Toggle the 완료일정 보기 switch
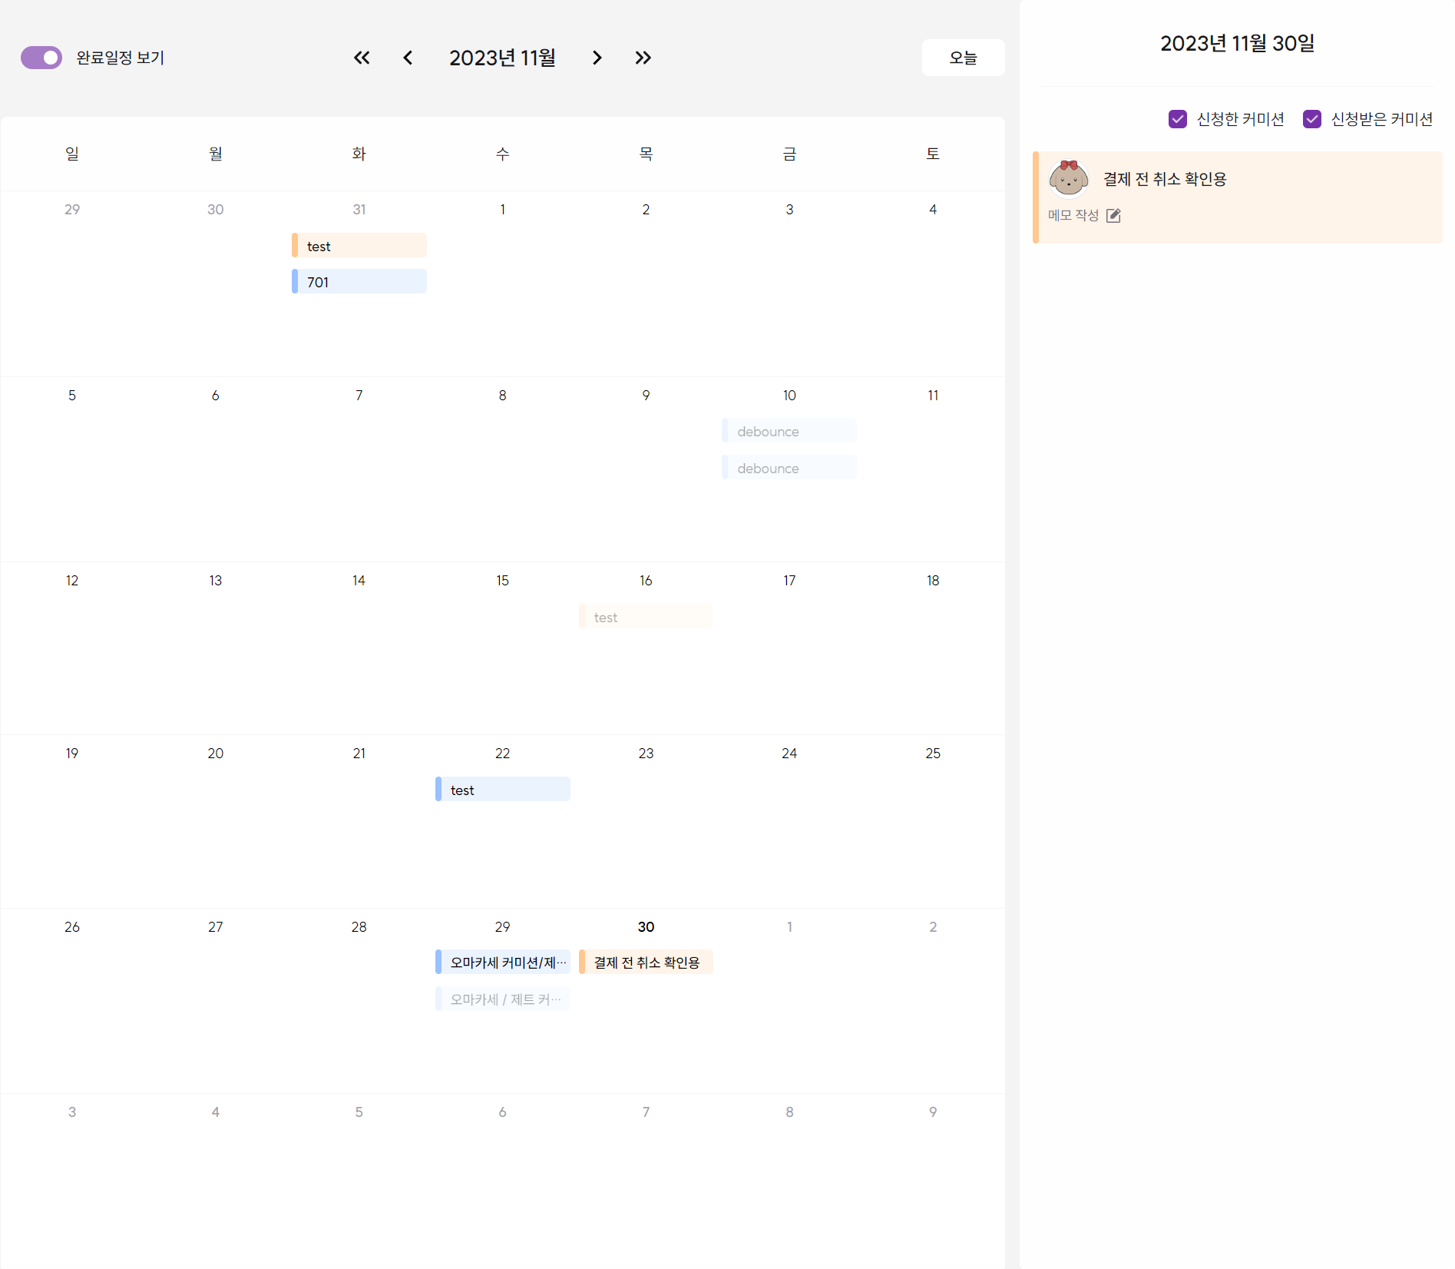Screen dimensions: 1455x1269 tap(41, 58)
